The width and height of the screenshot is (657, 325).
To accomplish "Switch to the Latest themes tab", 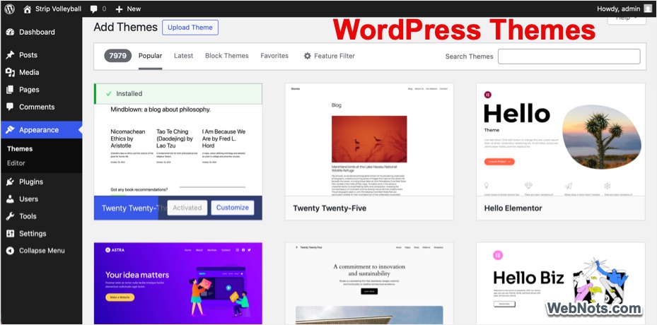I will click(x=184, y=56).
